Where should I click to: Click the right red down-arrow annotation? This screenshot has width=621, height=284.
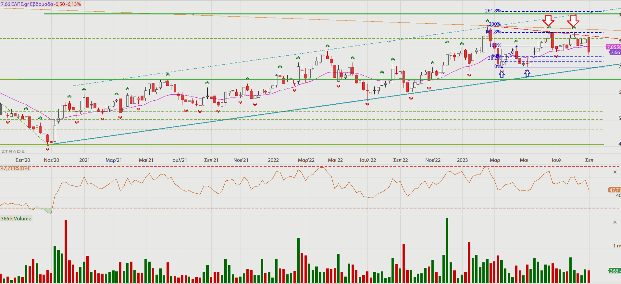573,20
